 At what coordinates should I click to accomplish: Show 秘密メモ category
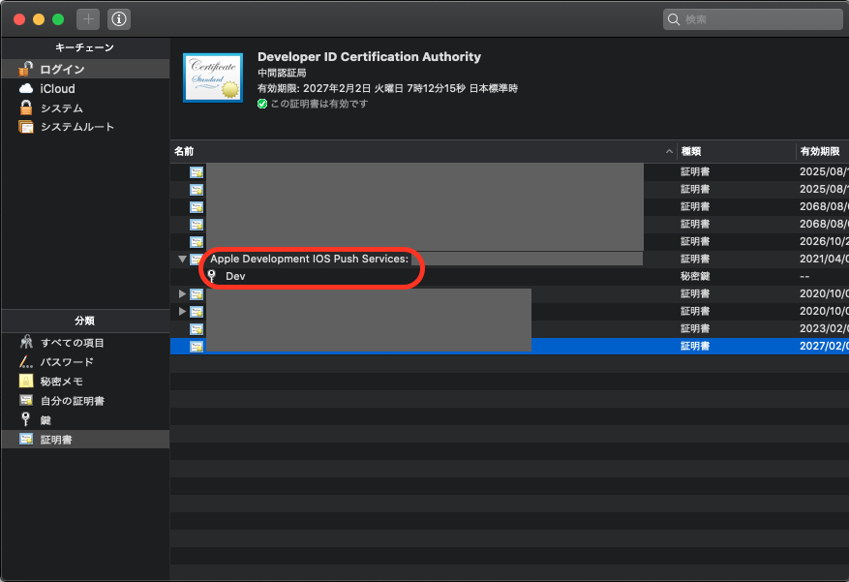coord(85,382)
